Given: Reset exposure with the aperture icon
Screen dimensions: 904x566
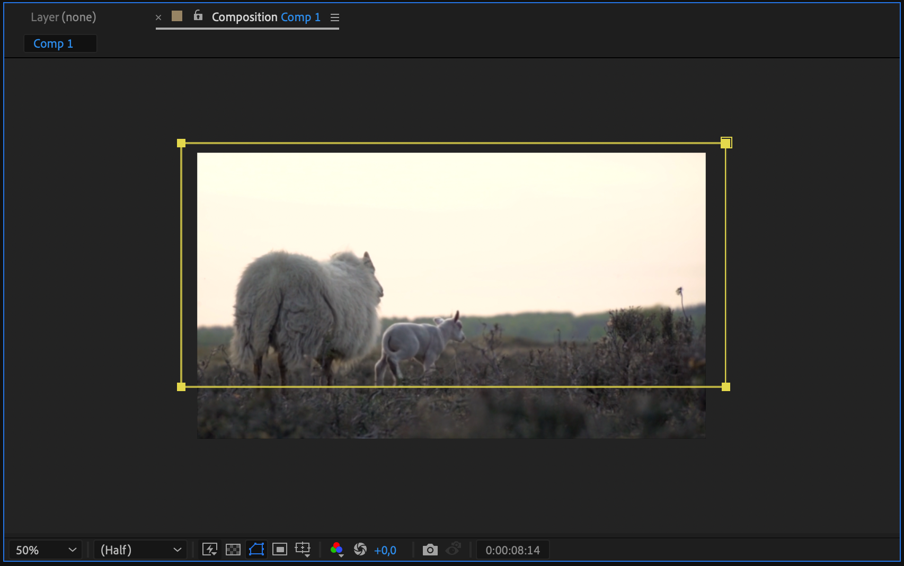Looking at the screenshot, I should coord(360,550).
